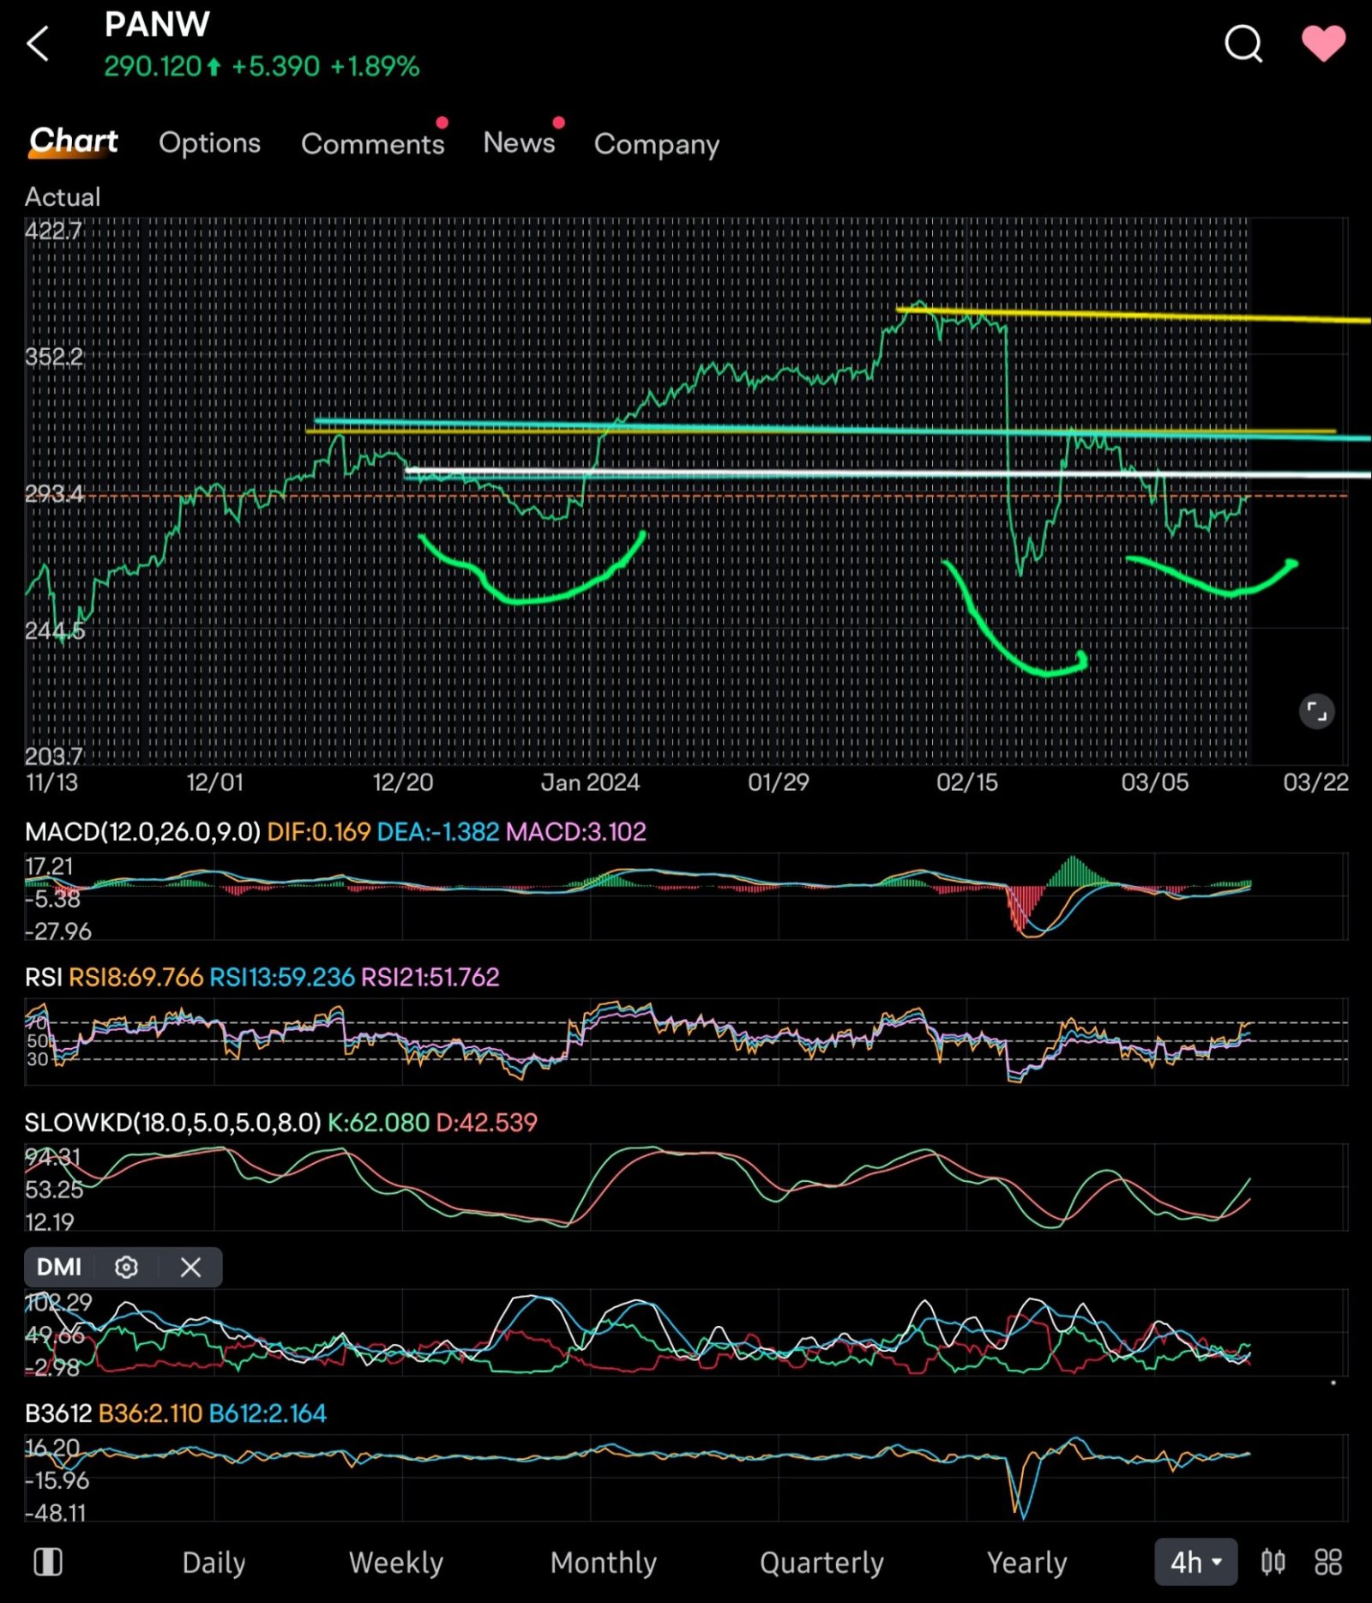The width and height of the screenshot is (1372, 1603).
Task: Open the Options tab
Action: coord(209,142)
